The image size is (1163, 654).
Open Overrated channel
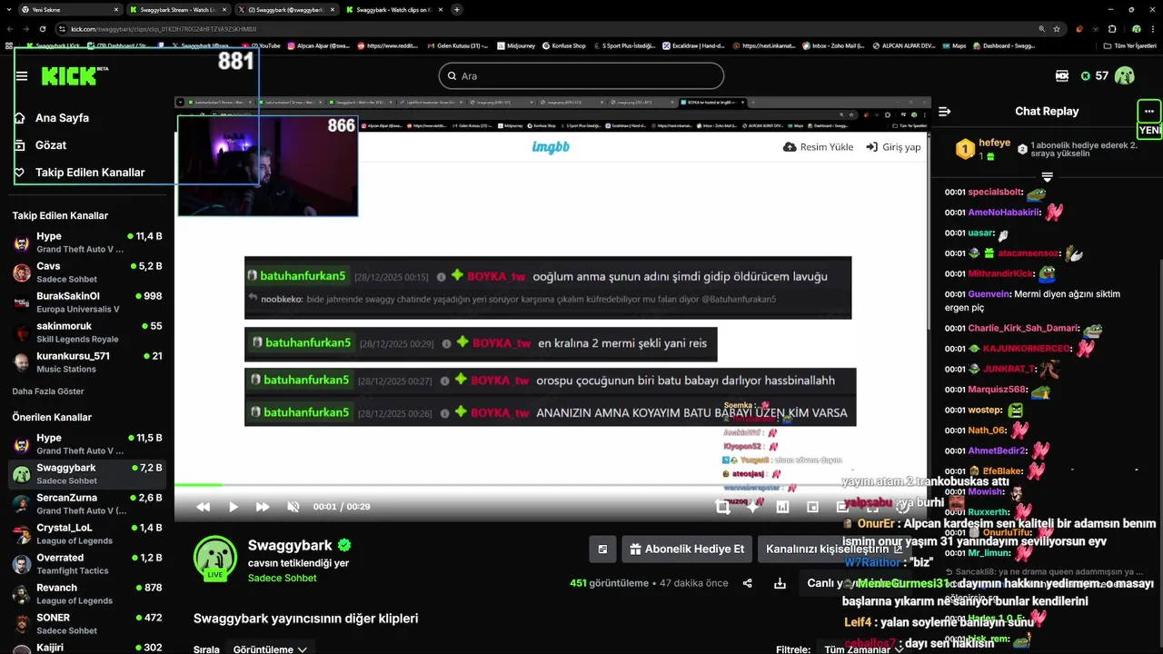[x=87, y=564]
